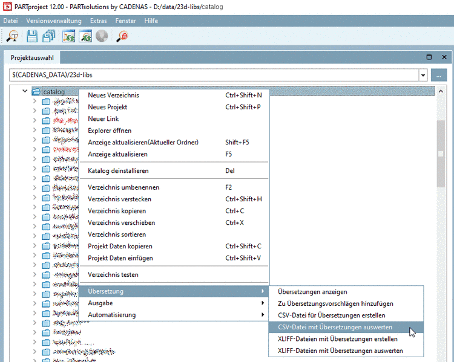Choose Katalog deinstallieren menu entry
This screenshot has height=362, width=454.
point(174,170)
